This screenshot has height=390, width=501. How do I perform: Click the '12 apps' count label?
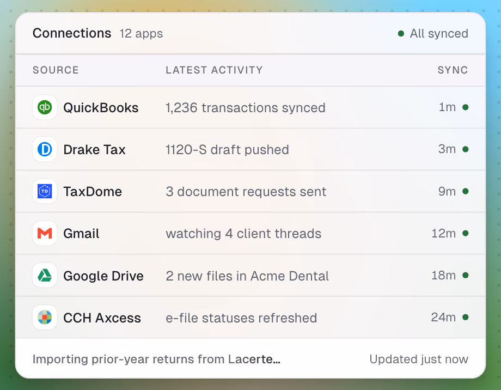click(141, 34)
